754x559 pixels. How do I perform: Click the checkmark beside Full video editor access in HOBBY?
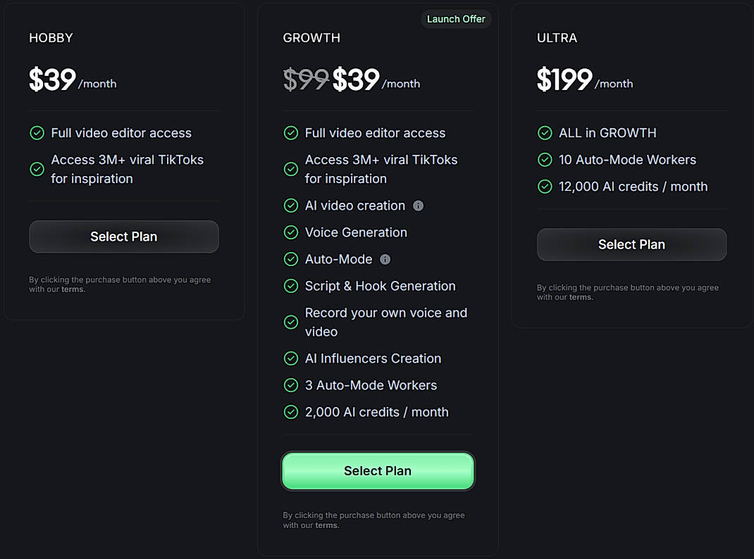pyautogui.click(x=36, y=132)
